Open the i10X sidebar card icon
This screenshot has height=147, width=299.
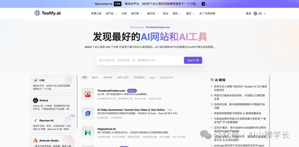pyautogui.click(x=35, y=80)
